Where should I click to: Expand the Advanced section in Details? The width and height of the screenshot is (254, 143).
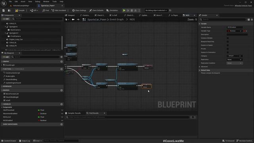tap(200, 67)
